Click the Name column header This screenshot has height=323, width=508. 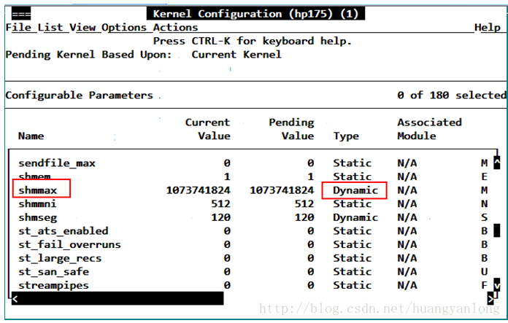31,136
